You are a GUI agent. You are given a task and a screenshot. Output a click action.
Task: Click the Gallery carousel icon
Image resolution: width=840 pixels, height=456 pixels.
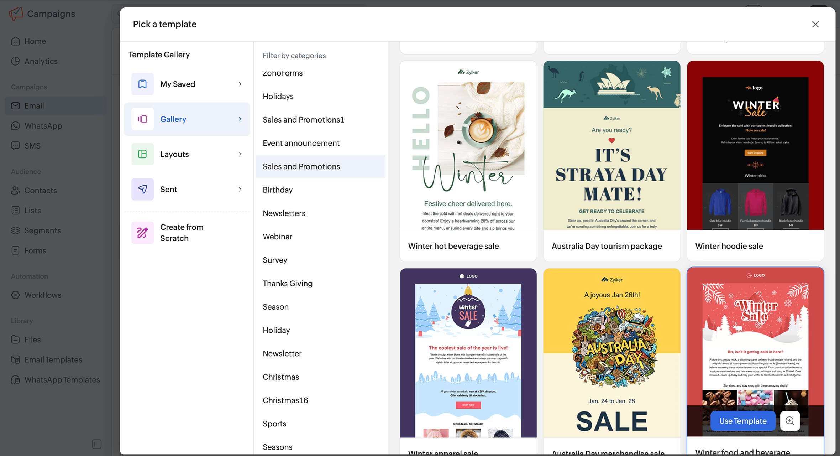tap(142, 119)
